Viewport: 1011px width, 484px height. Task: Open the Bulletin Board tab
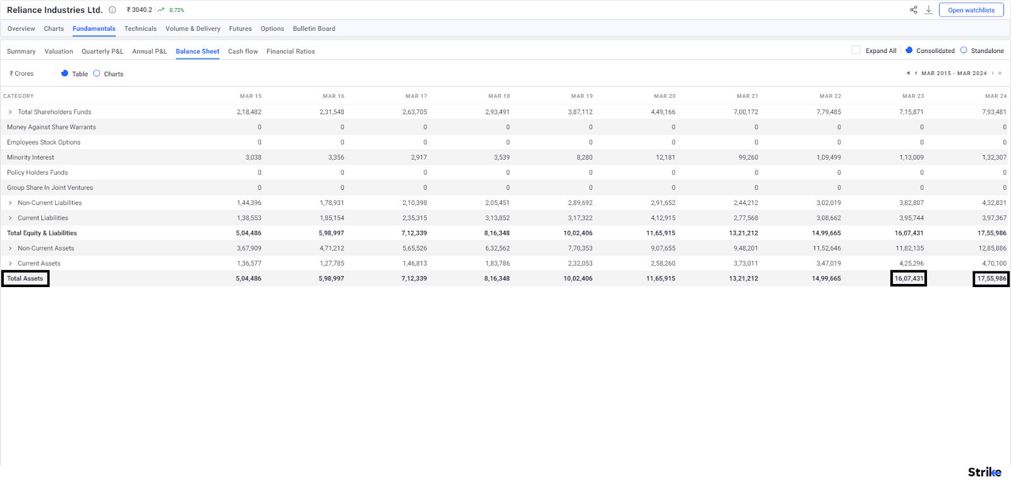pos(314,28)
